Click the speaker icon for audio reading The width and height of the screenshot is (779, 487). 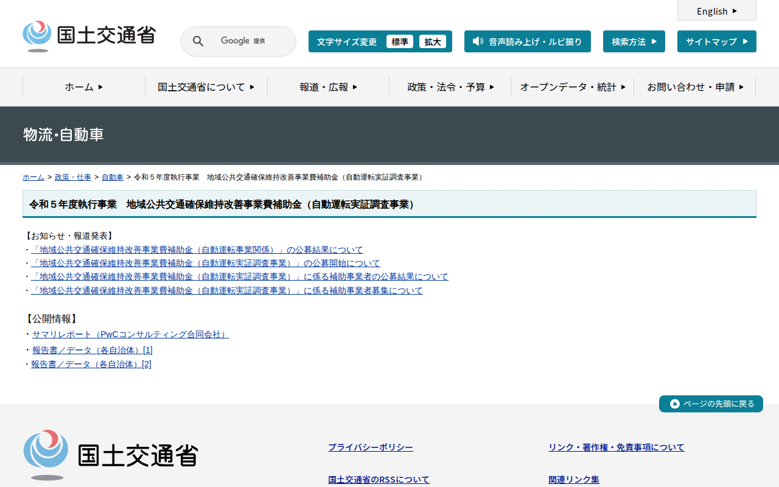click(x=478, y=41)
